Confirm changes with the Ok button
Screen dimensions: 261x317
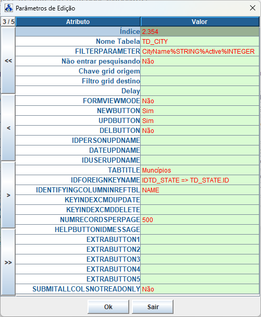coord(108,307)
